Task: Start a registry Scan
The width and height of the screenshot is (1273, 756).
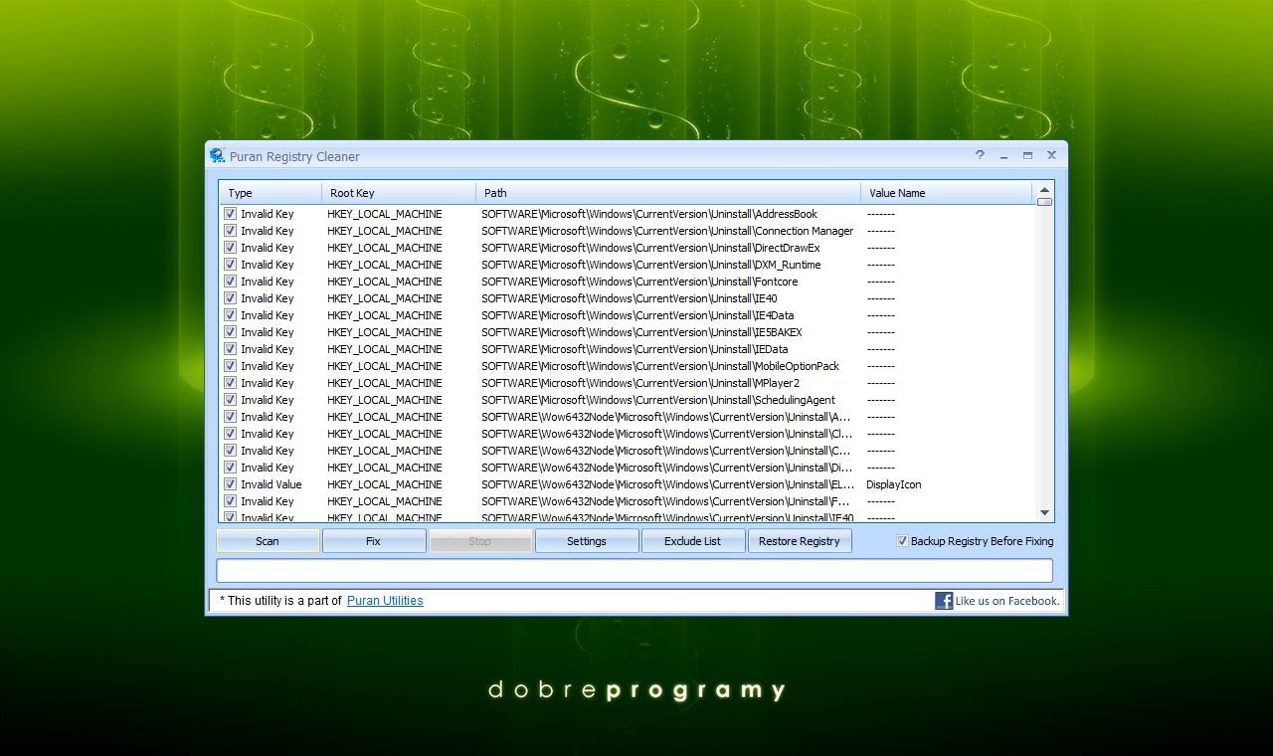Action: pyautogui.click(x=268, y=541)
